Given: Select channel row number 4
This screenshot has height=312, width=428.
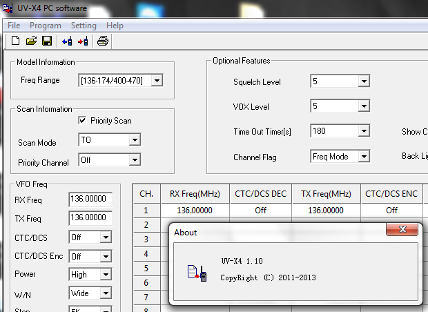Looking at the screenshot, I should point(146,254).
